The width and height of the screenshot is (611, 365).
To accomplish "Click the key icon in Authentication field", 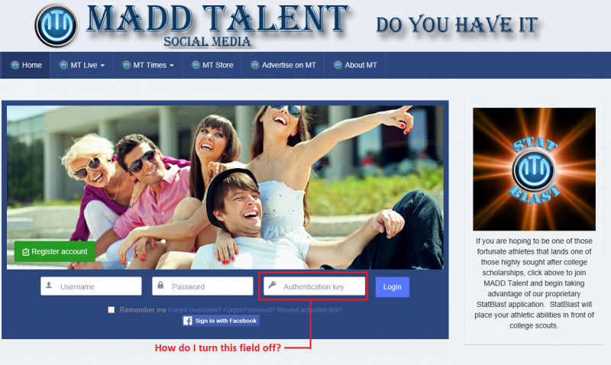I will pyautogui.click(x=272, y=285).
